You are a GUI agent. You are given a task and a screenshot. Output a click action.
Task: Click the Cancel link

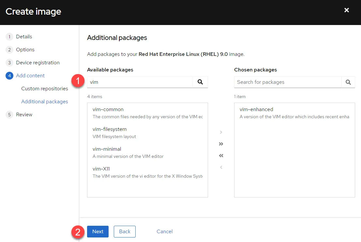pyautogui.click(x=164, y=232)
